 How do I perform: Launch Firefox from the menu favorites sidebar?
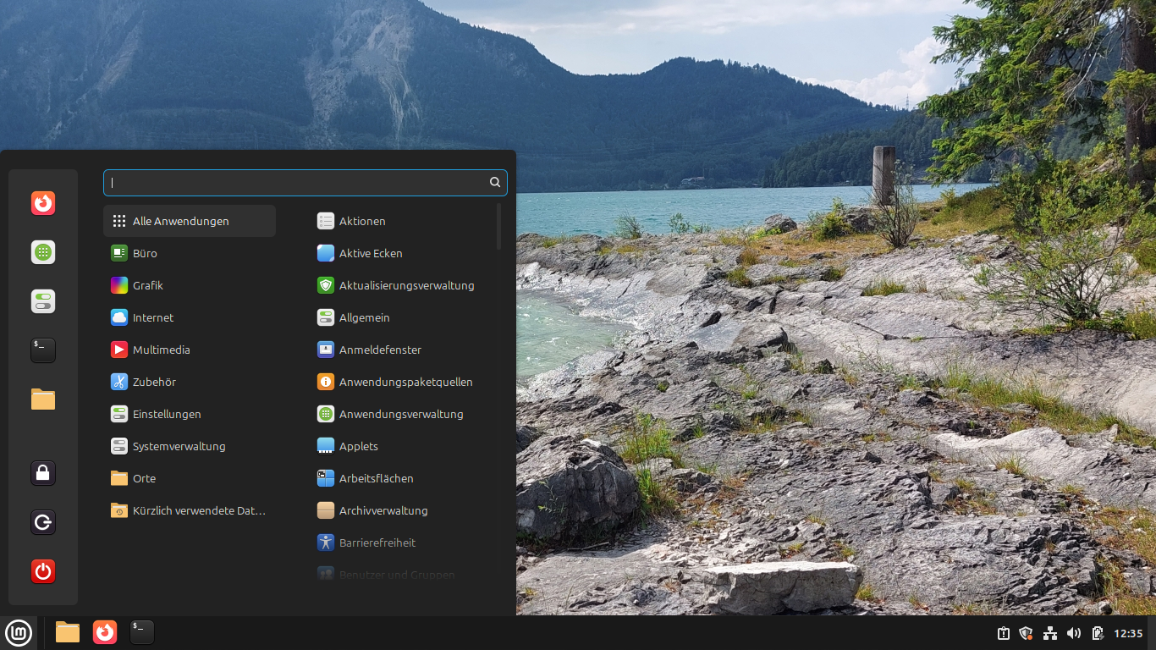[43, 203]
